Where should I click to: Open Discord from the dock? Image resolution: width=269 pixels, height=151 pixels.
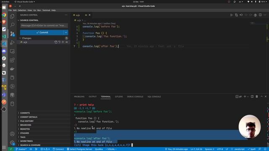[4, 51]
